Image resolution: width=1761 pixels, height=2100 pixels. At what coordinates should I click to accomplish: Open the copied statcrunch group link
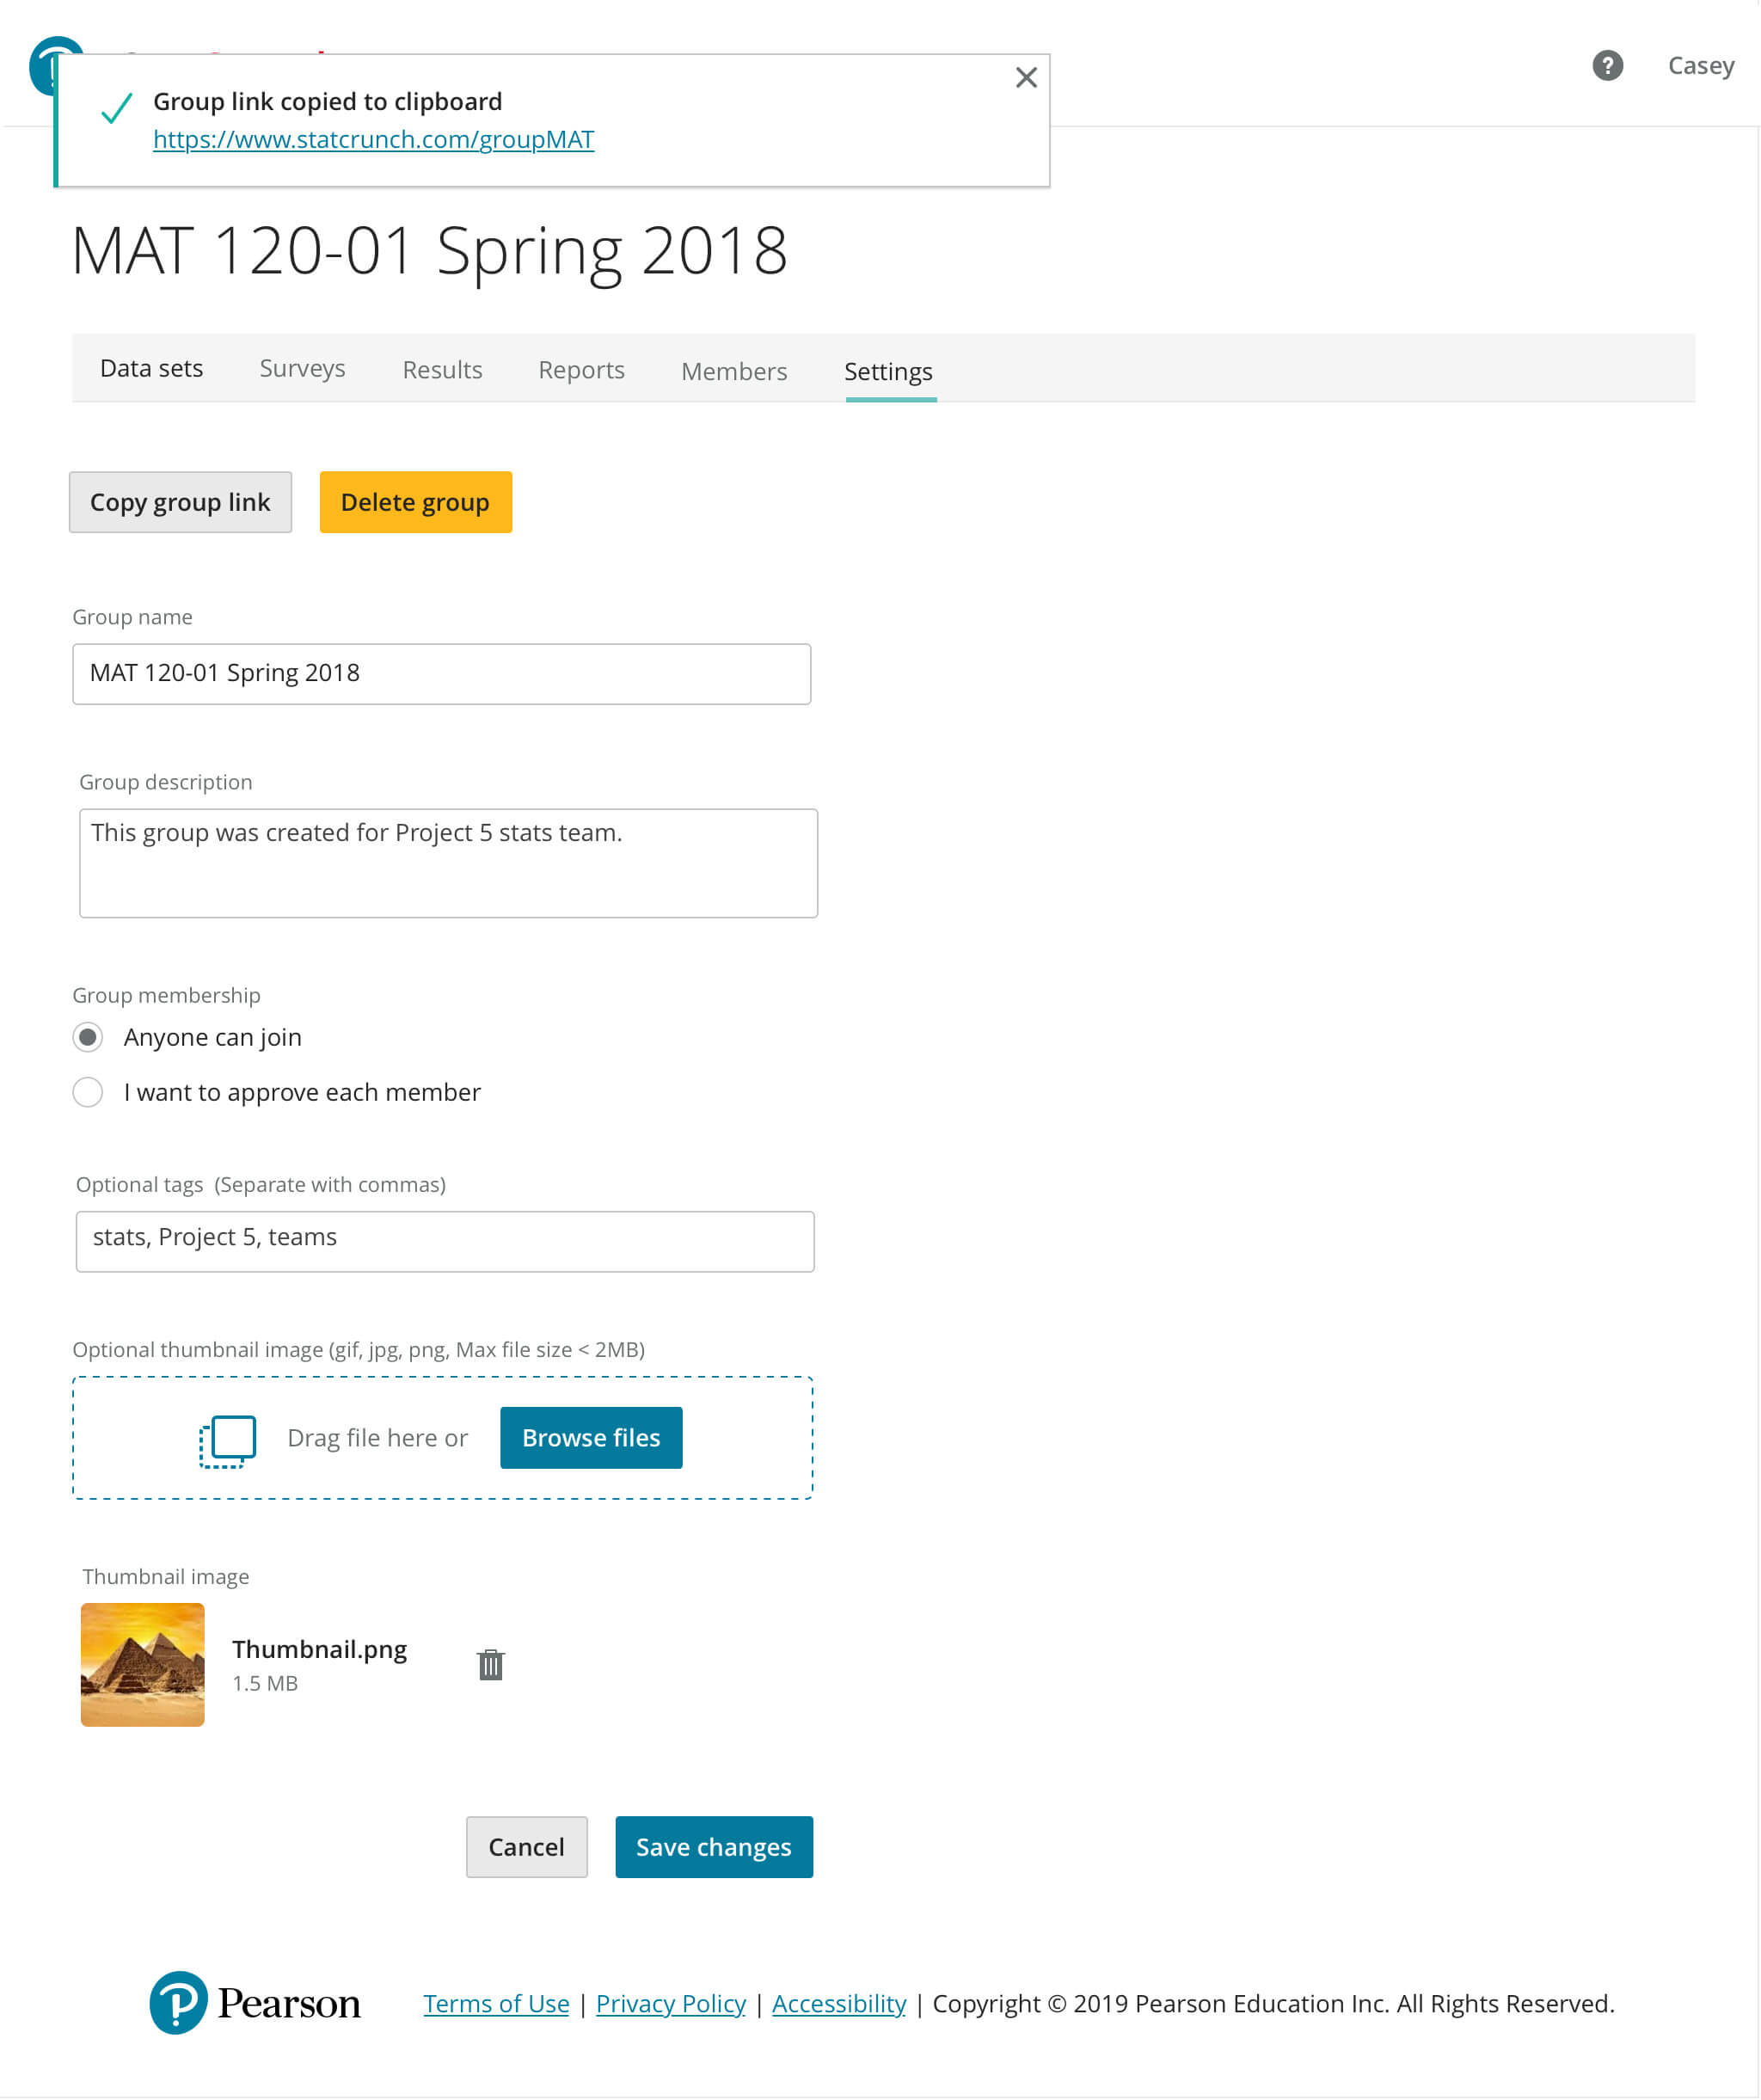(373, 140)
